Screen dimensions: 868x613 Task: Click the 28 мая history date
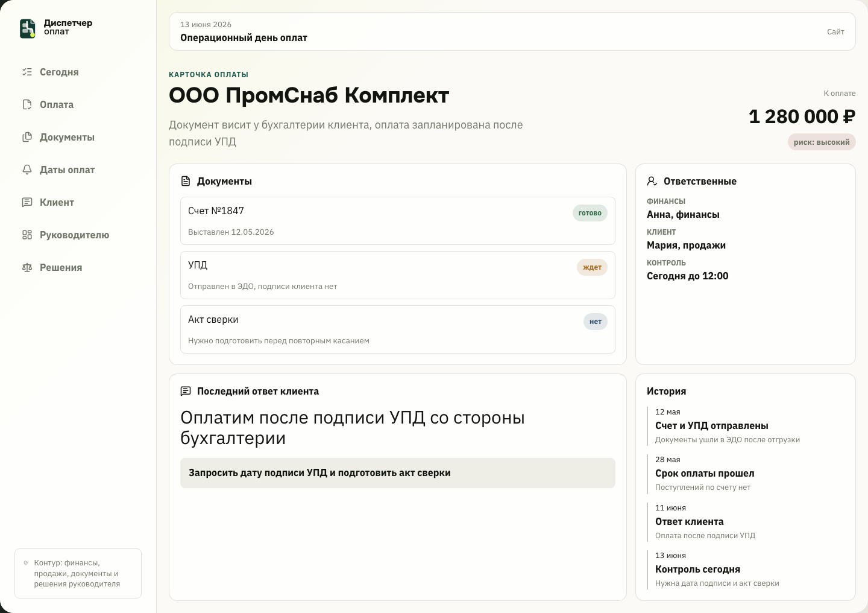point(667,460)
